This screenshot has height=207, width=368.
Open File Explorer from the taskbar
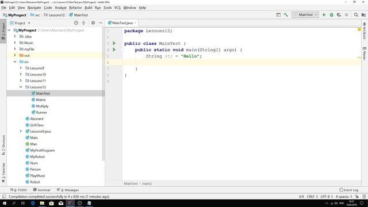(42, 203)
